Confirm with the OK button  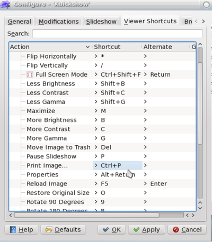pyautogui.click(x=112, y=230)
